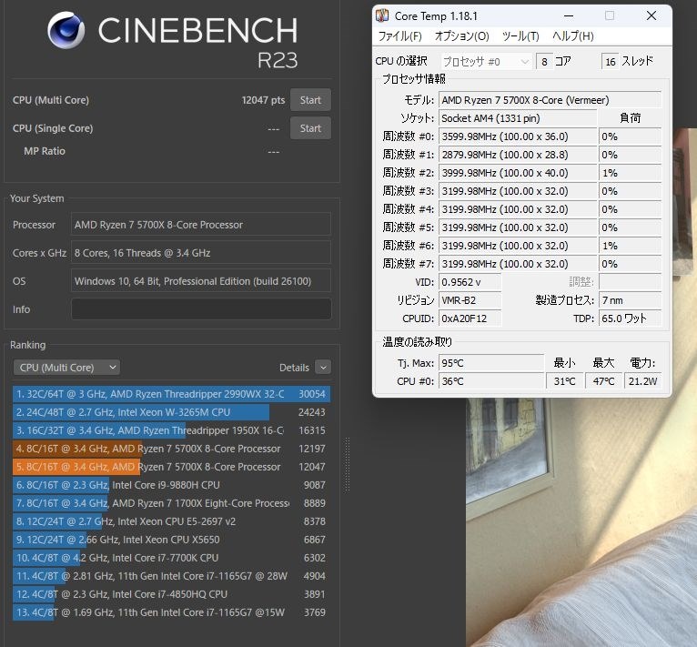The width and height of the screenshot is (697, 647).
Task: Close the Core Temp window
Action: coord(652,16)
